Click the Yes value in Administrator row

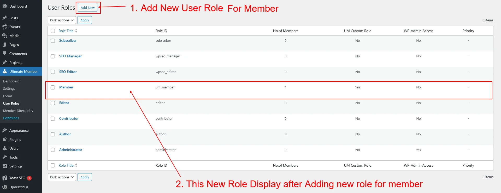point(418,150)
